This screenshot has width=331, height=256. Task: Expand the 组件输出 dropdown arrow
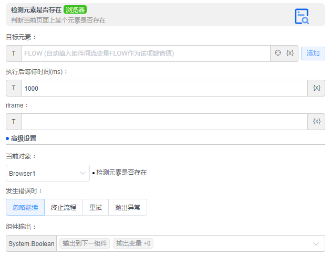coord(316,243)
